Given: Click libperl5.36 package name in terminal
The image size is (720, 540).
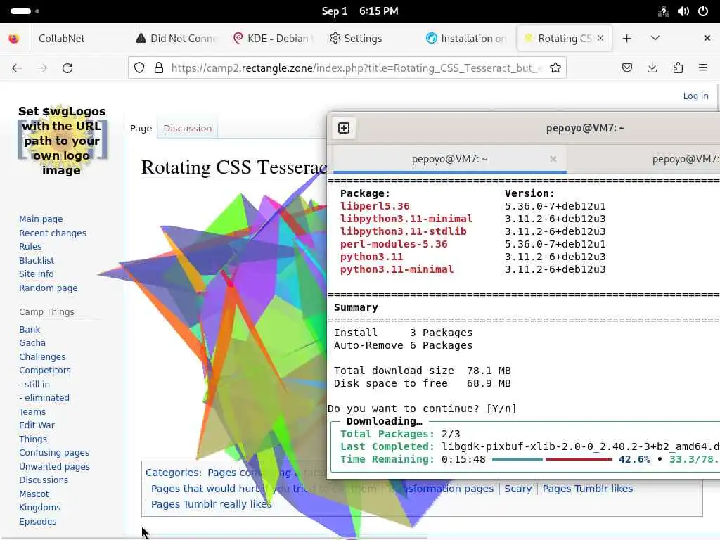Looking at the screenshot, I should click(x=375, y=206).
